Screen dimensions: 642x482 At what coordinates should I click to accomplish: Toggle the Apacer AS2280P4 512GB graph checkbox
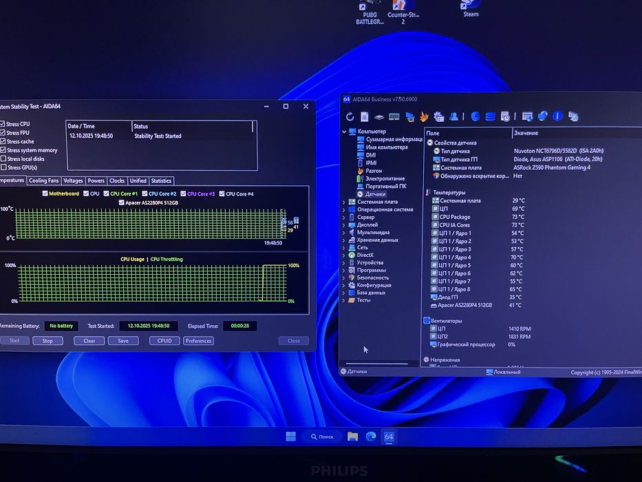121,202
